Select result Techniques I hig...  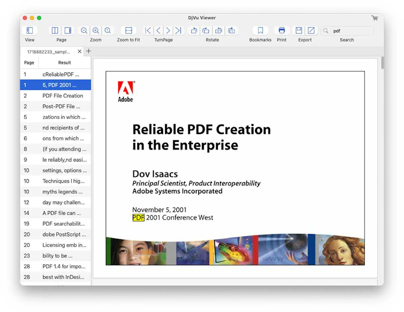[x=56, y=181]
